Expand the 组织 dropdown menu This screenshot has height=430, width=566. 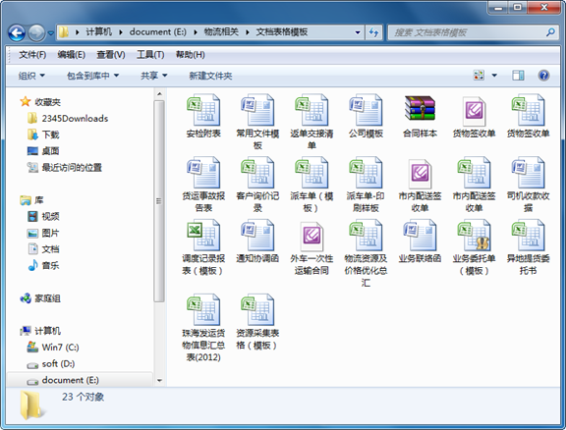click(x=31, y=76)
